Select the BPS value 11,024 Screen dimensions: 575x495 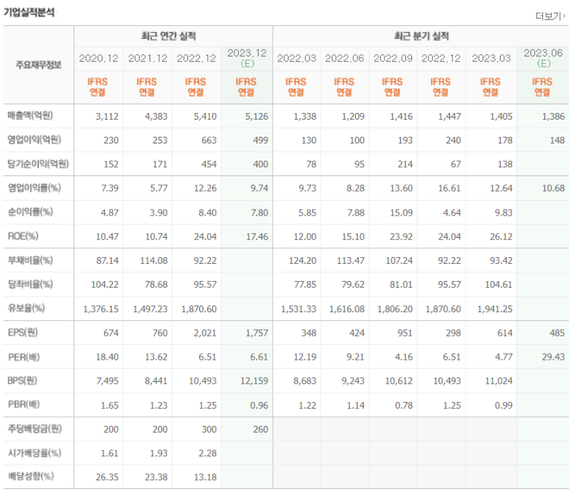(498, 381)
